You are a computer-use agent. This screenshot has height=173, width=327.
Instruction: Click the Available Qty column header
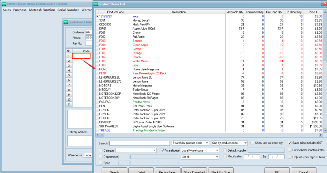(x=235, y=12)
